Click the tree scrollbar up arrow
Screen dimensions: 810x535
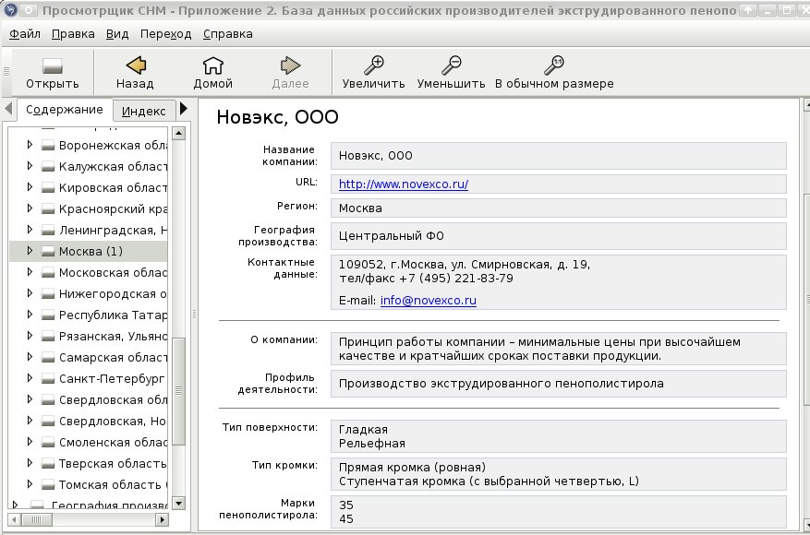[x=179, y=134]
